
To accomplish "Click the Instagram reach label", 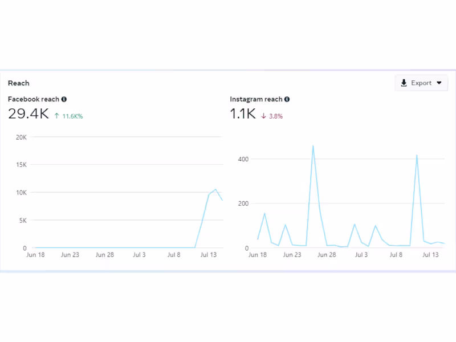I will [256, 99].
